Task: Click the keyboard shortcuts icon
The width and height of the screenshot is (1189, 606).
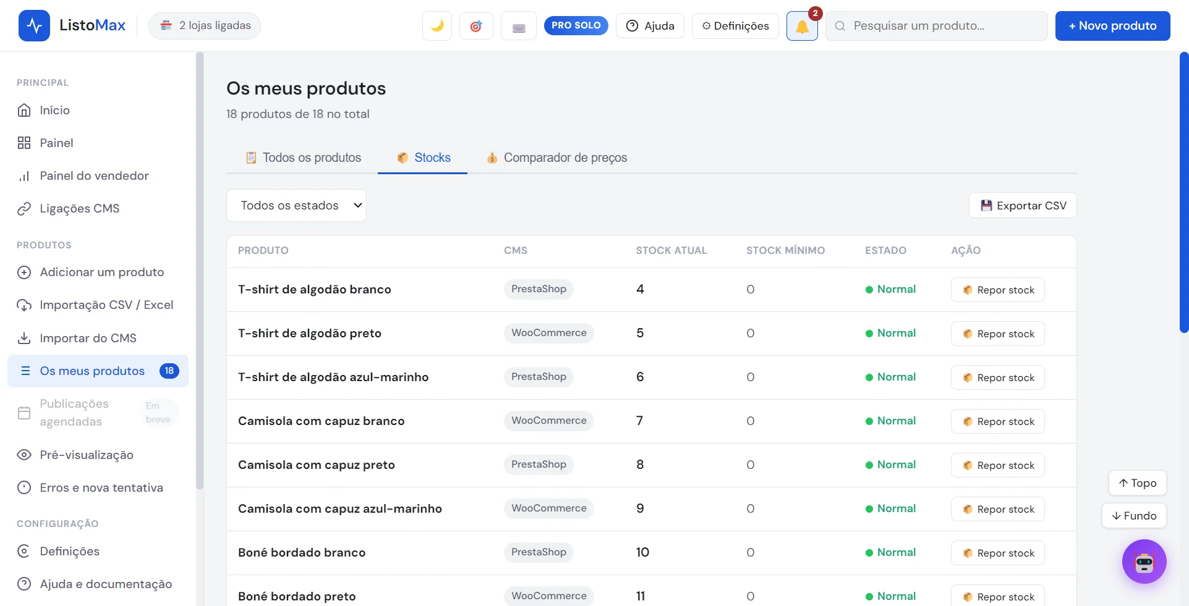Action: coord(519,26)
